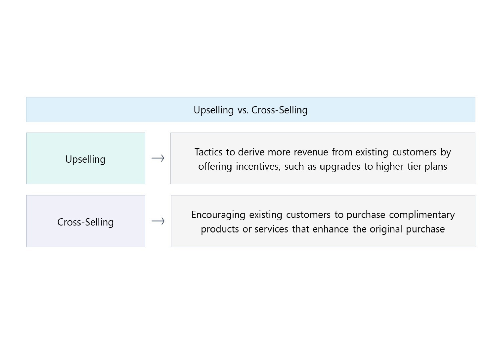
Task: Click the word "Upselling" in title banner
Action: pos(214,110)
